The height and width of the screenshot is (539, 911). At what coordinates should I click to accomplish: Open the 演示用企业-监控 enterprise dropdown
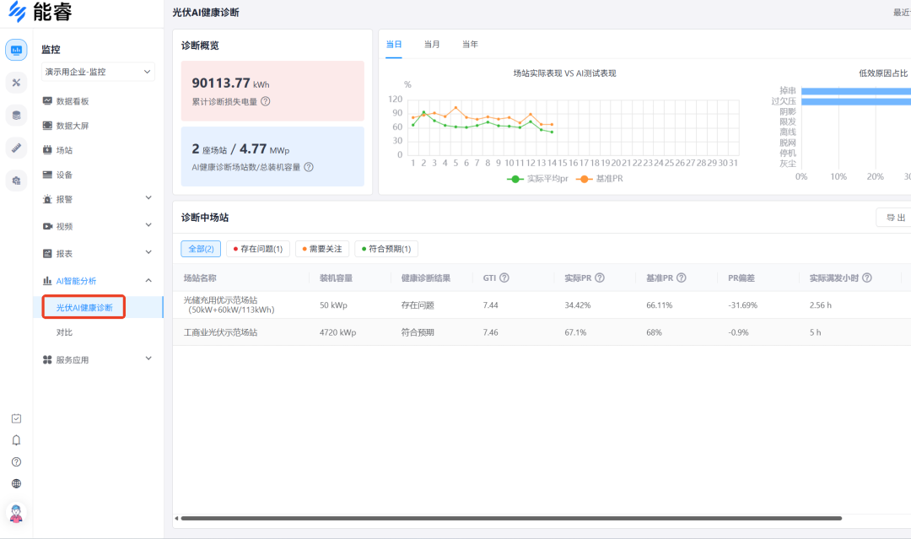[x=97, y=73]
